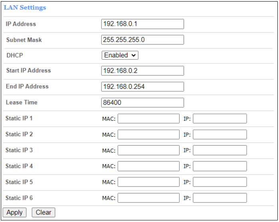This screenshot has width=279, height=222.
Task: Click the Static IP 6 MAC field
Action: [x=148, y=198]
